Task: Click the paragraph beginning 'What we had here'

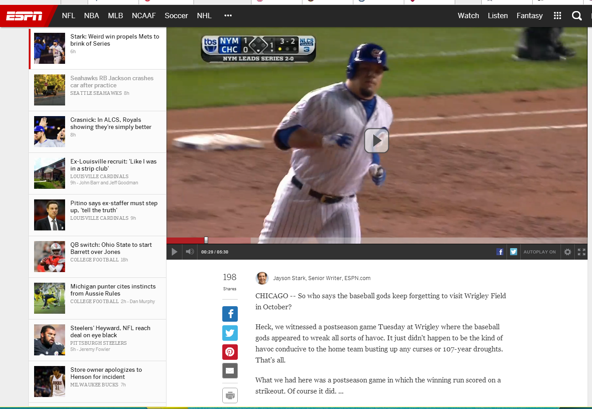Action: coord(378,386)
